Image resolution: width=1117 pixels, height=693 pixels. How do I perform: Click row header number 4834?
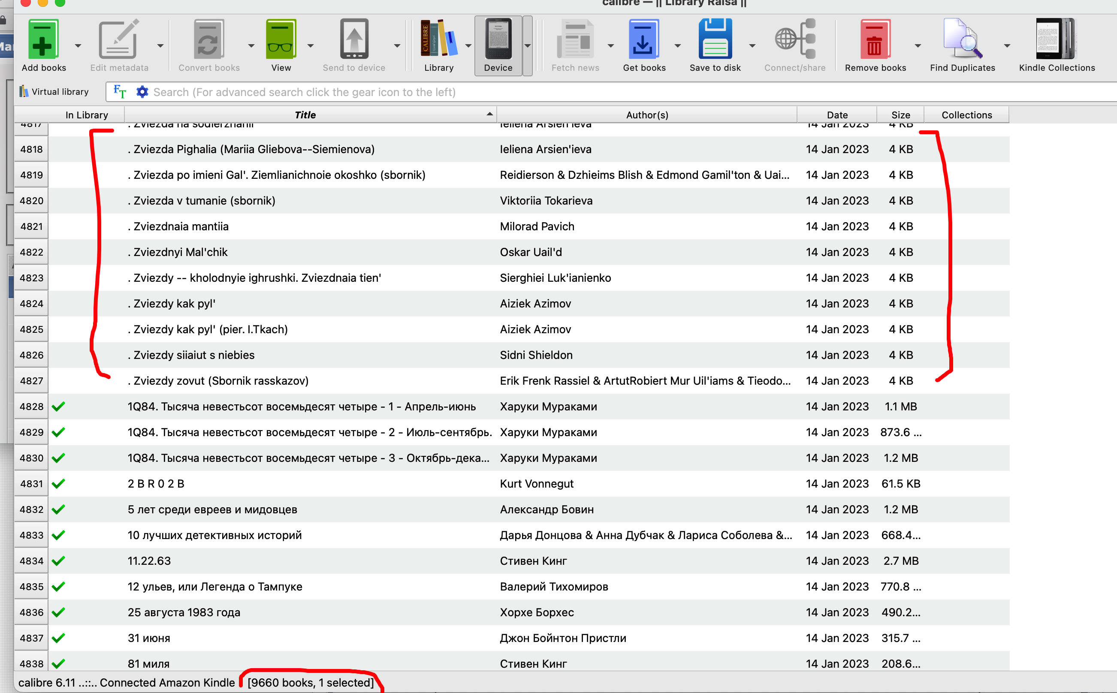(31, 560)
